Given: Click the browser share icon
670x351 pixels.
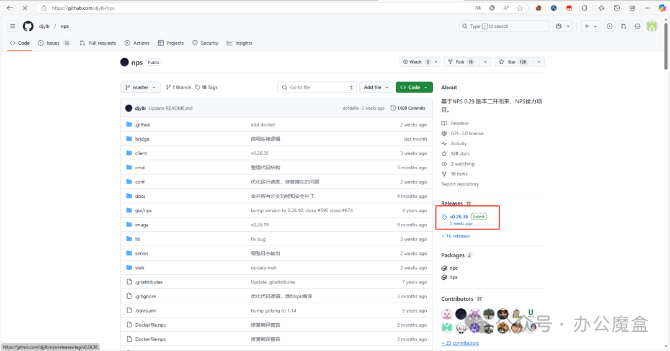Looking at the screenshot, I should [632, 7].
